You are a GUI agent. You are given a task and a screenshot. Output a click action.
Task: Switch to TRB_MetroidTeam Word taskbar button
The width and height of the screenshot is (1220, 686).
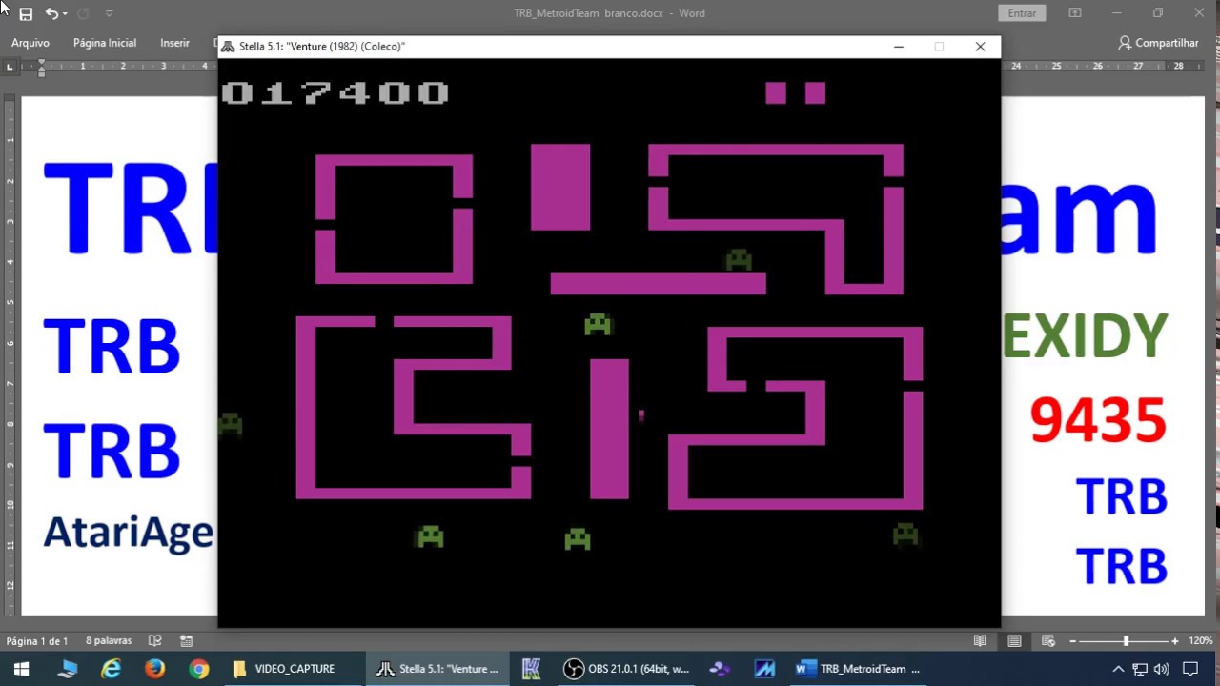[859, 669]
